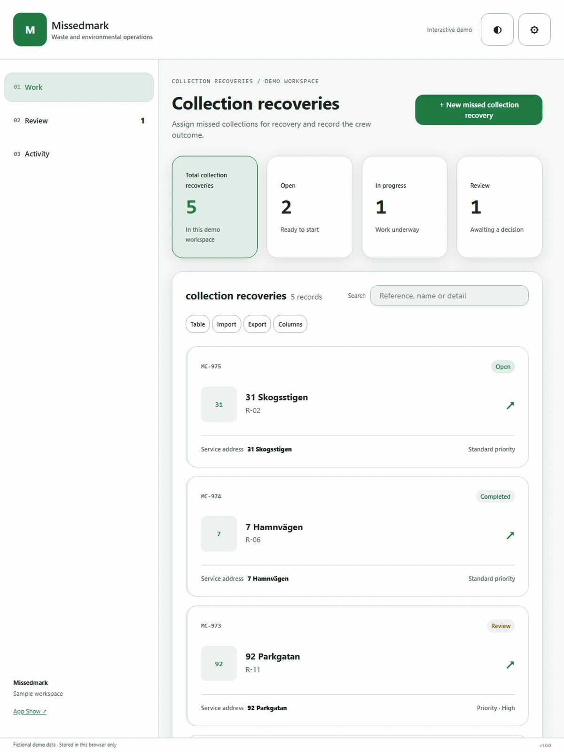Click the Export button
This screenshot has height=752, width=564.
click(x=257, y=324)
